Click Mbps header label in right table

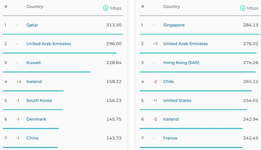click(x=253, y=8)
